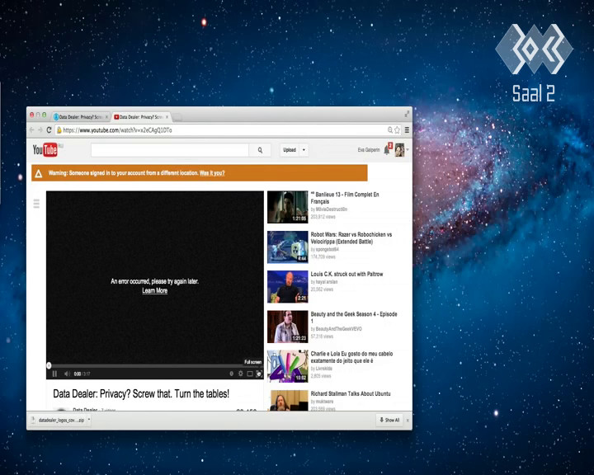Expand the account dropdown arrow beside avatar
Image resolution: width=594 pixels, height=475 pixels.
(x=408, y=149)
